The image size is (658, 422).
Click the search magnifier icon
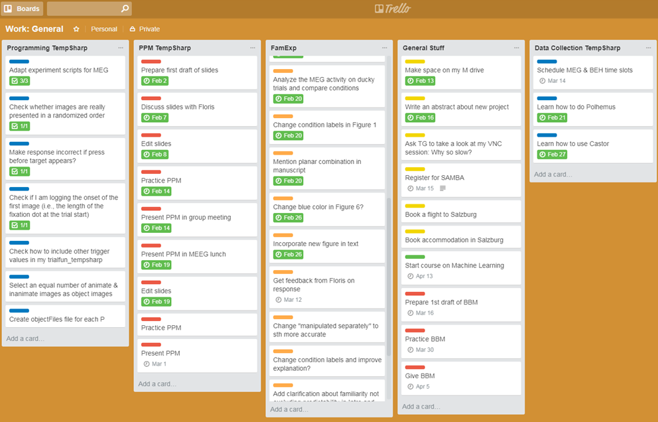(x=125, y=9)
